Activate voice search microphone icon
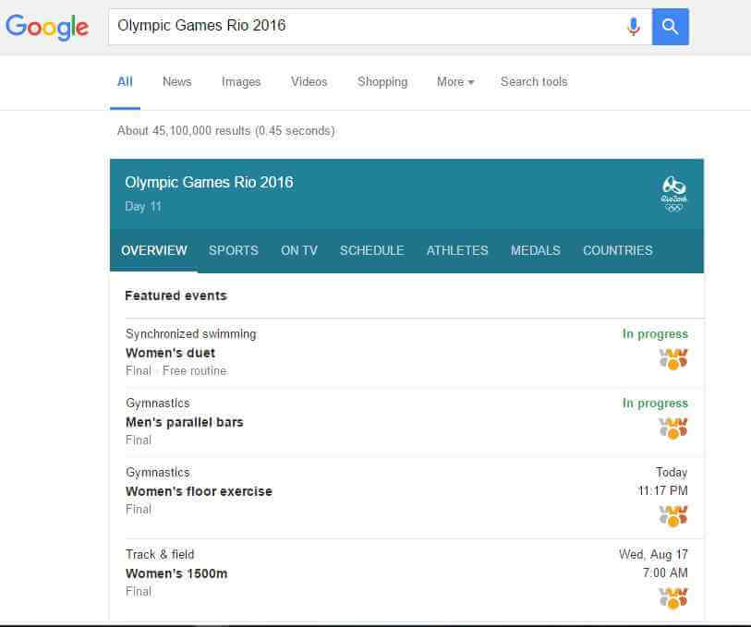751x627 pixels. point(633,27)
